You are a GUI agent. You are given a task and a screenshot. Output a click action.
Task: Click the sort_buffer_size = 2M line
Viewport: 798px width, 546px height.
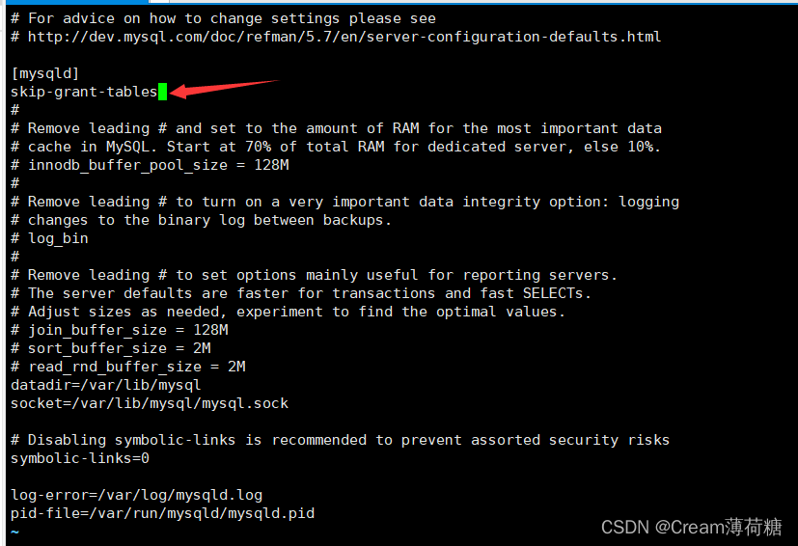coord(111,348)
